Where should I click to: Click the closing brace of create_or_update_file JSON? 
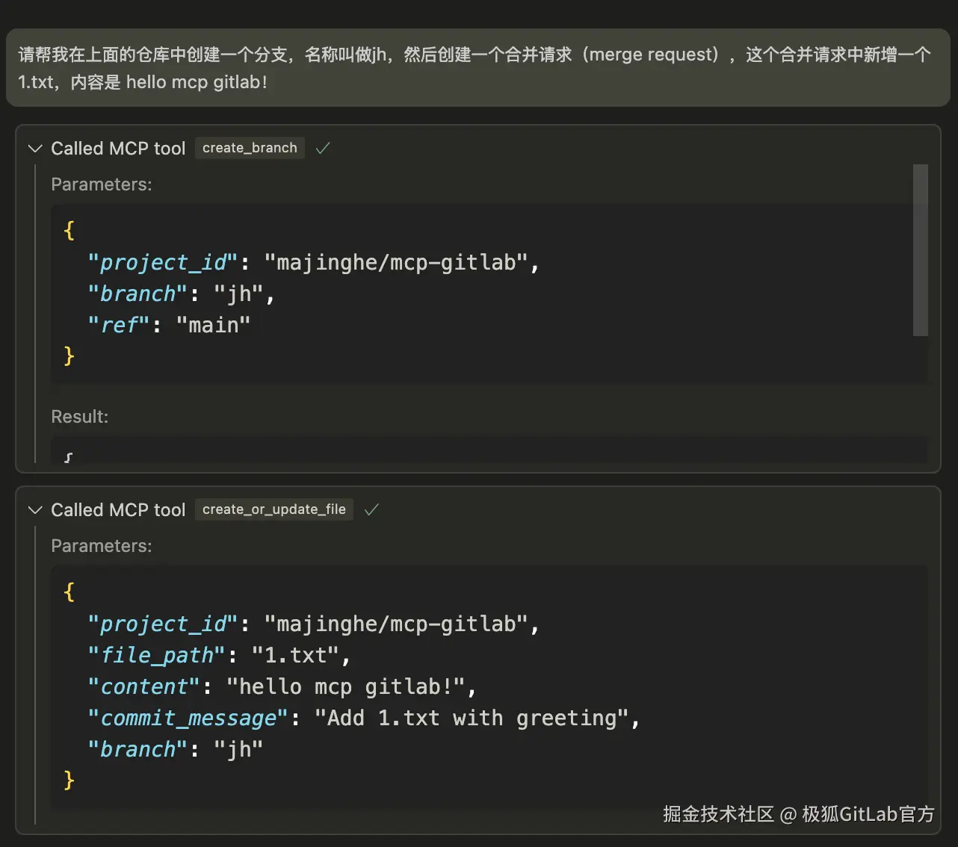point(69,781)
